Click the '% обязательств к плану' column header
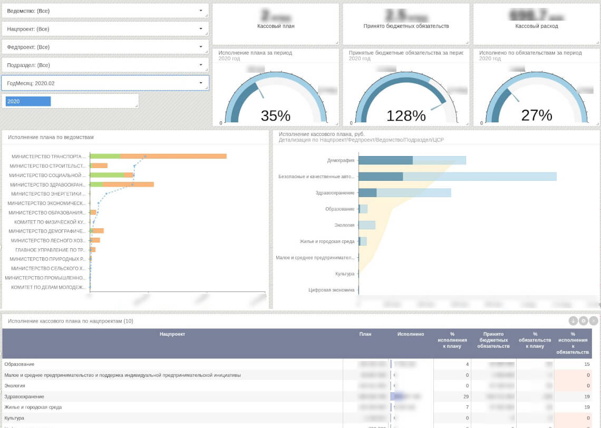This screenshot has height=428, width=601. coord(535,340)
